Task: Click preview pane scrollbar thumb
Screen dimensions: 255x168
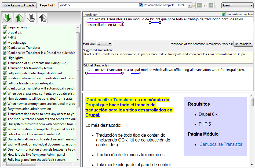Action: [x=252, y=102]
